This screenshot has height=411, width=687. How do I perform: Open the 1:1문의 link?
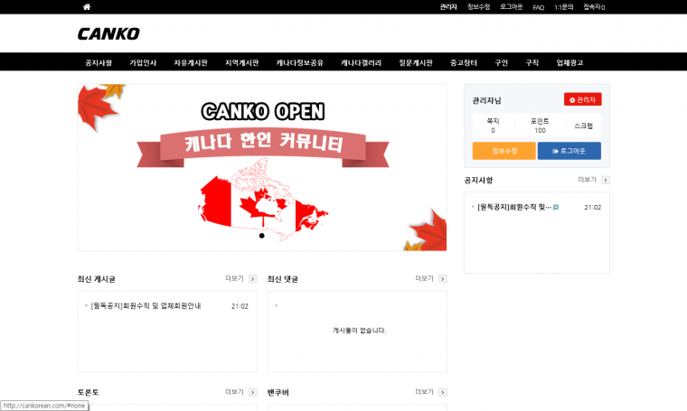[563, 7]
